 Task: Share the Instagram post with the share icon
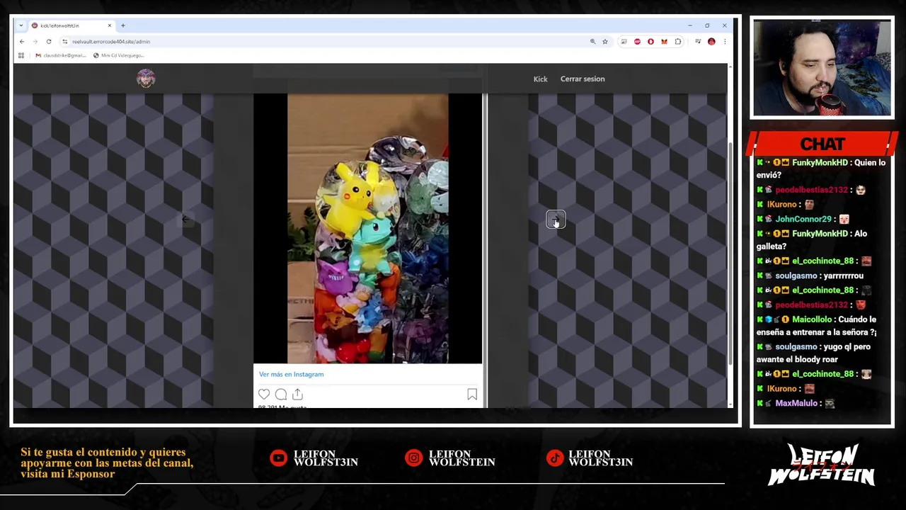tap(297, 395)
